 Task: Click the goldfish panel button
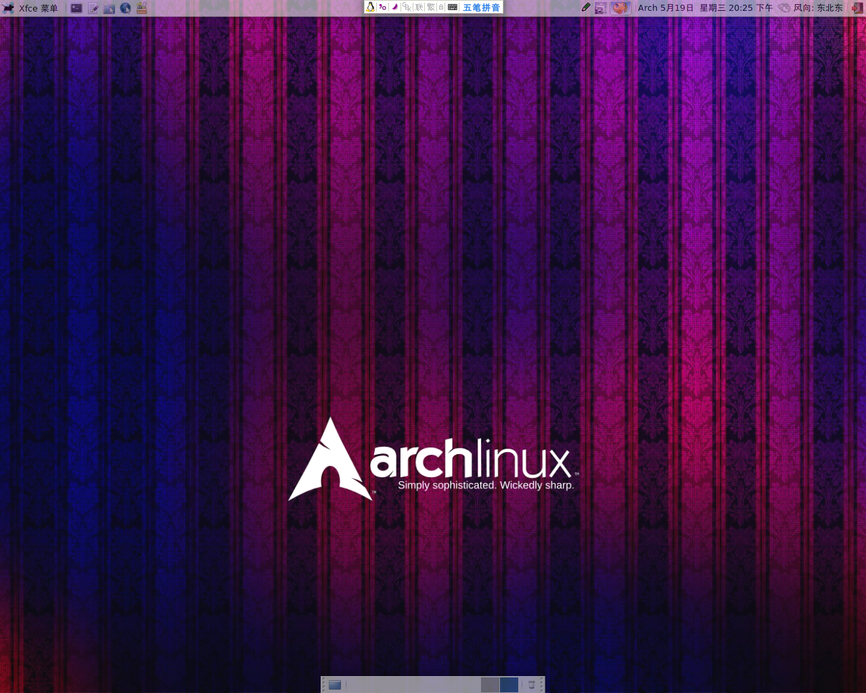pos(620,8)
